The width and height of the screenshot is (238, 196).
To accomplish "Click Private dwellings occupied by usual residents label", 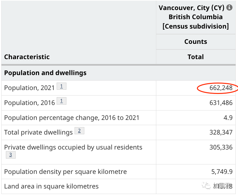I will 73,147.
